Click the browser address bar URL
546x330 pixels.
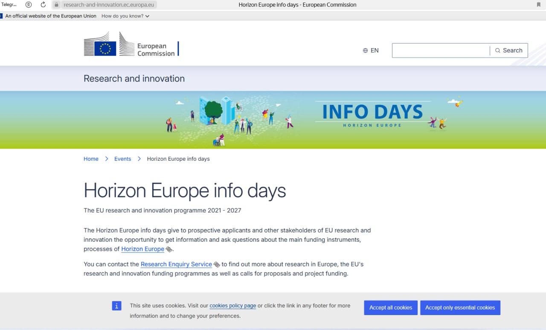pos(109,5)
